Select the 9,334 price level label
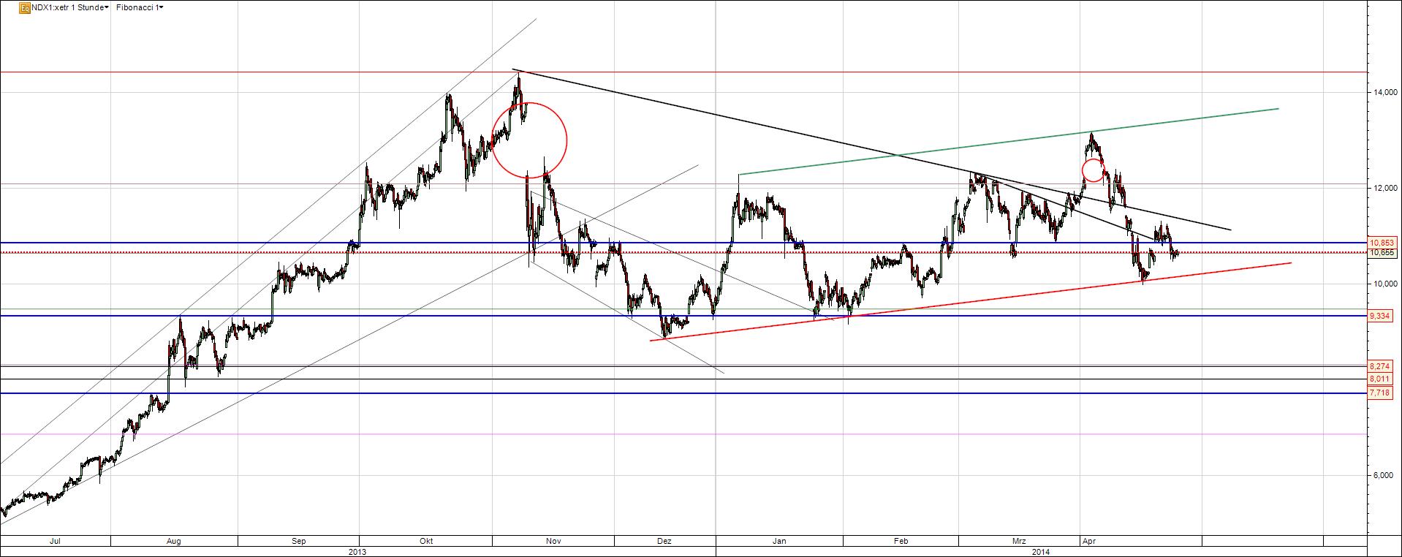Viewport: 1402px width, 557px height. [x=1381, y=316]
